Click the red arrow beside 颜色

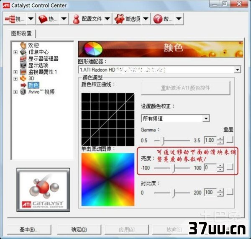click(23, 85)
